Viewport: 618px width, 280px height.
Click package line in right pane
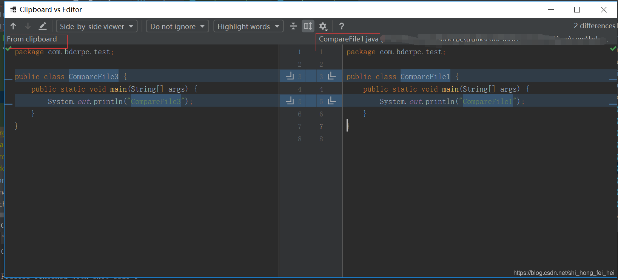(396, 52)
